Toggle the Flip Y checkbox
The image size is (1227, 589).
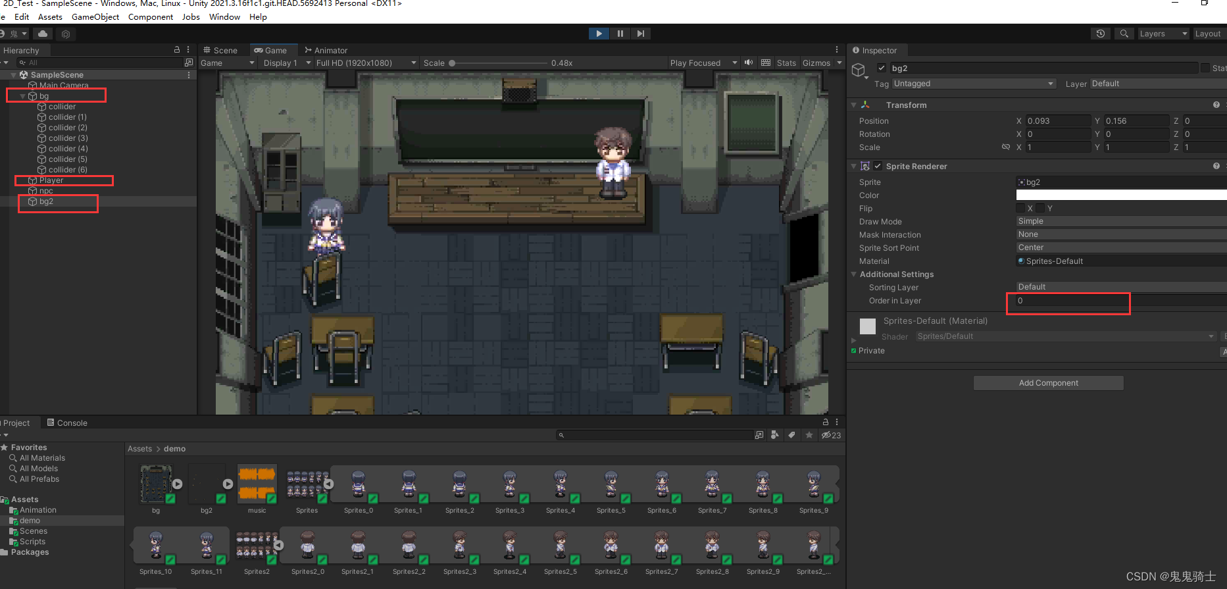1041,209
